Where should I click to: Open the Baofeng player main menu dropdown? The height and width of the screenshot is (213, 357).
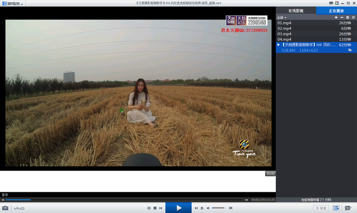tap(12, 4)
